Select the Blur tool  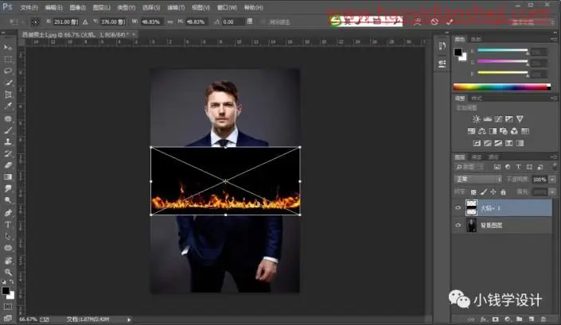click(8, 188)
